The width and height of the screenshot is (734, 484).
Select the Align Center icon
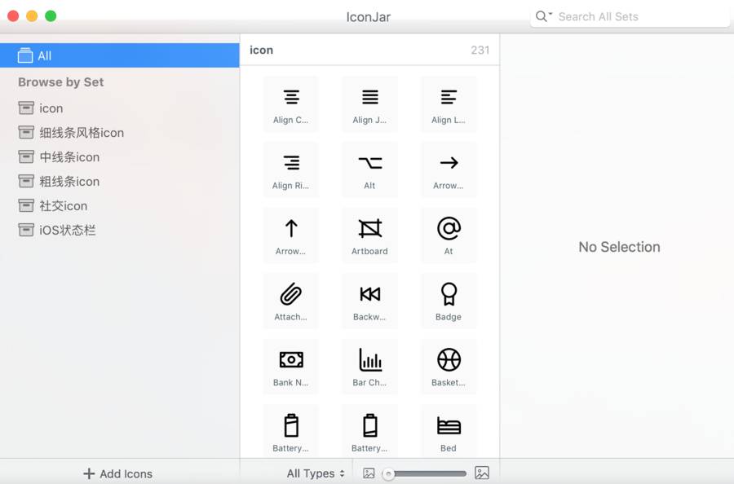[290, 104]
